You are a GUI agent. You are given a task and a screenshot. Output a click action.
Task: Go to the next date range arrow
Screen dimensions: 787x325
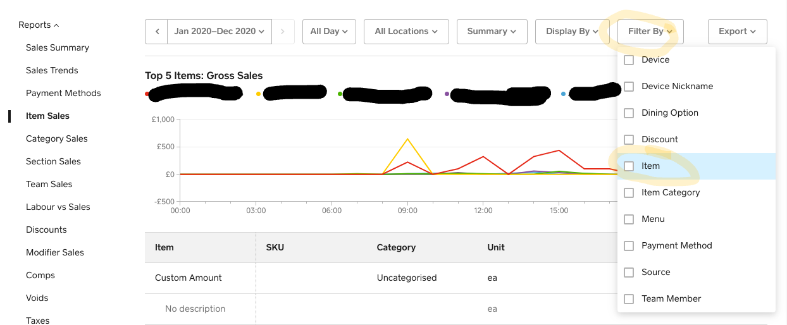click(x=283, y=32)
